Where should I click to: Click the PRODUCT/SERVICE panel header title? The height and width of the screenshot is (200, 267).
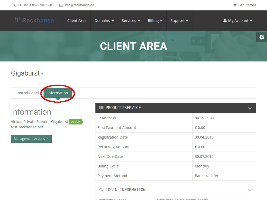pos(123,108)
